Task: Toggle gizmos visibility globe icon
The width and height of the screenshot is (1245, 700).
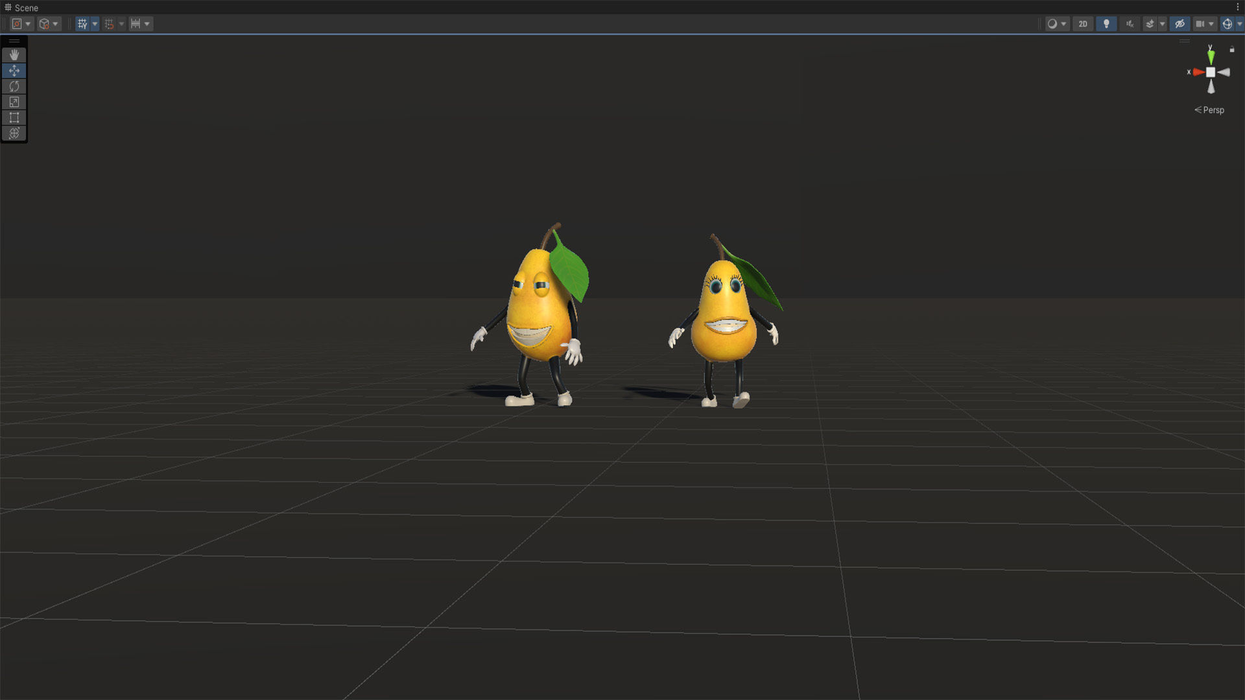Action: pyautogui.click(x=1227, y=24)
